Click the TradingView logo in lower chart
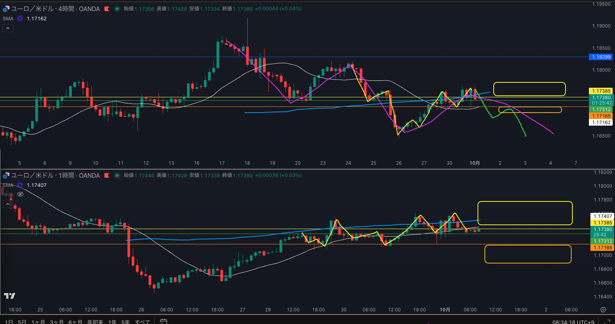Image resolution: width=615 pixels, height=324 pixels. tap(10, 296)
